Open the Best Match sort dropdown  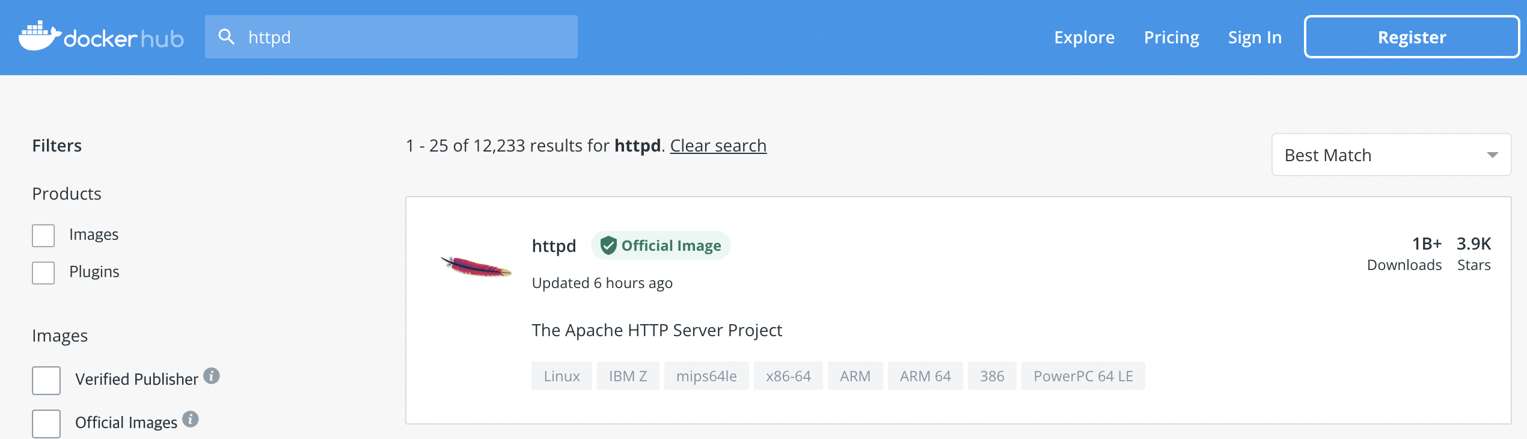tap(1391, 155)
